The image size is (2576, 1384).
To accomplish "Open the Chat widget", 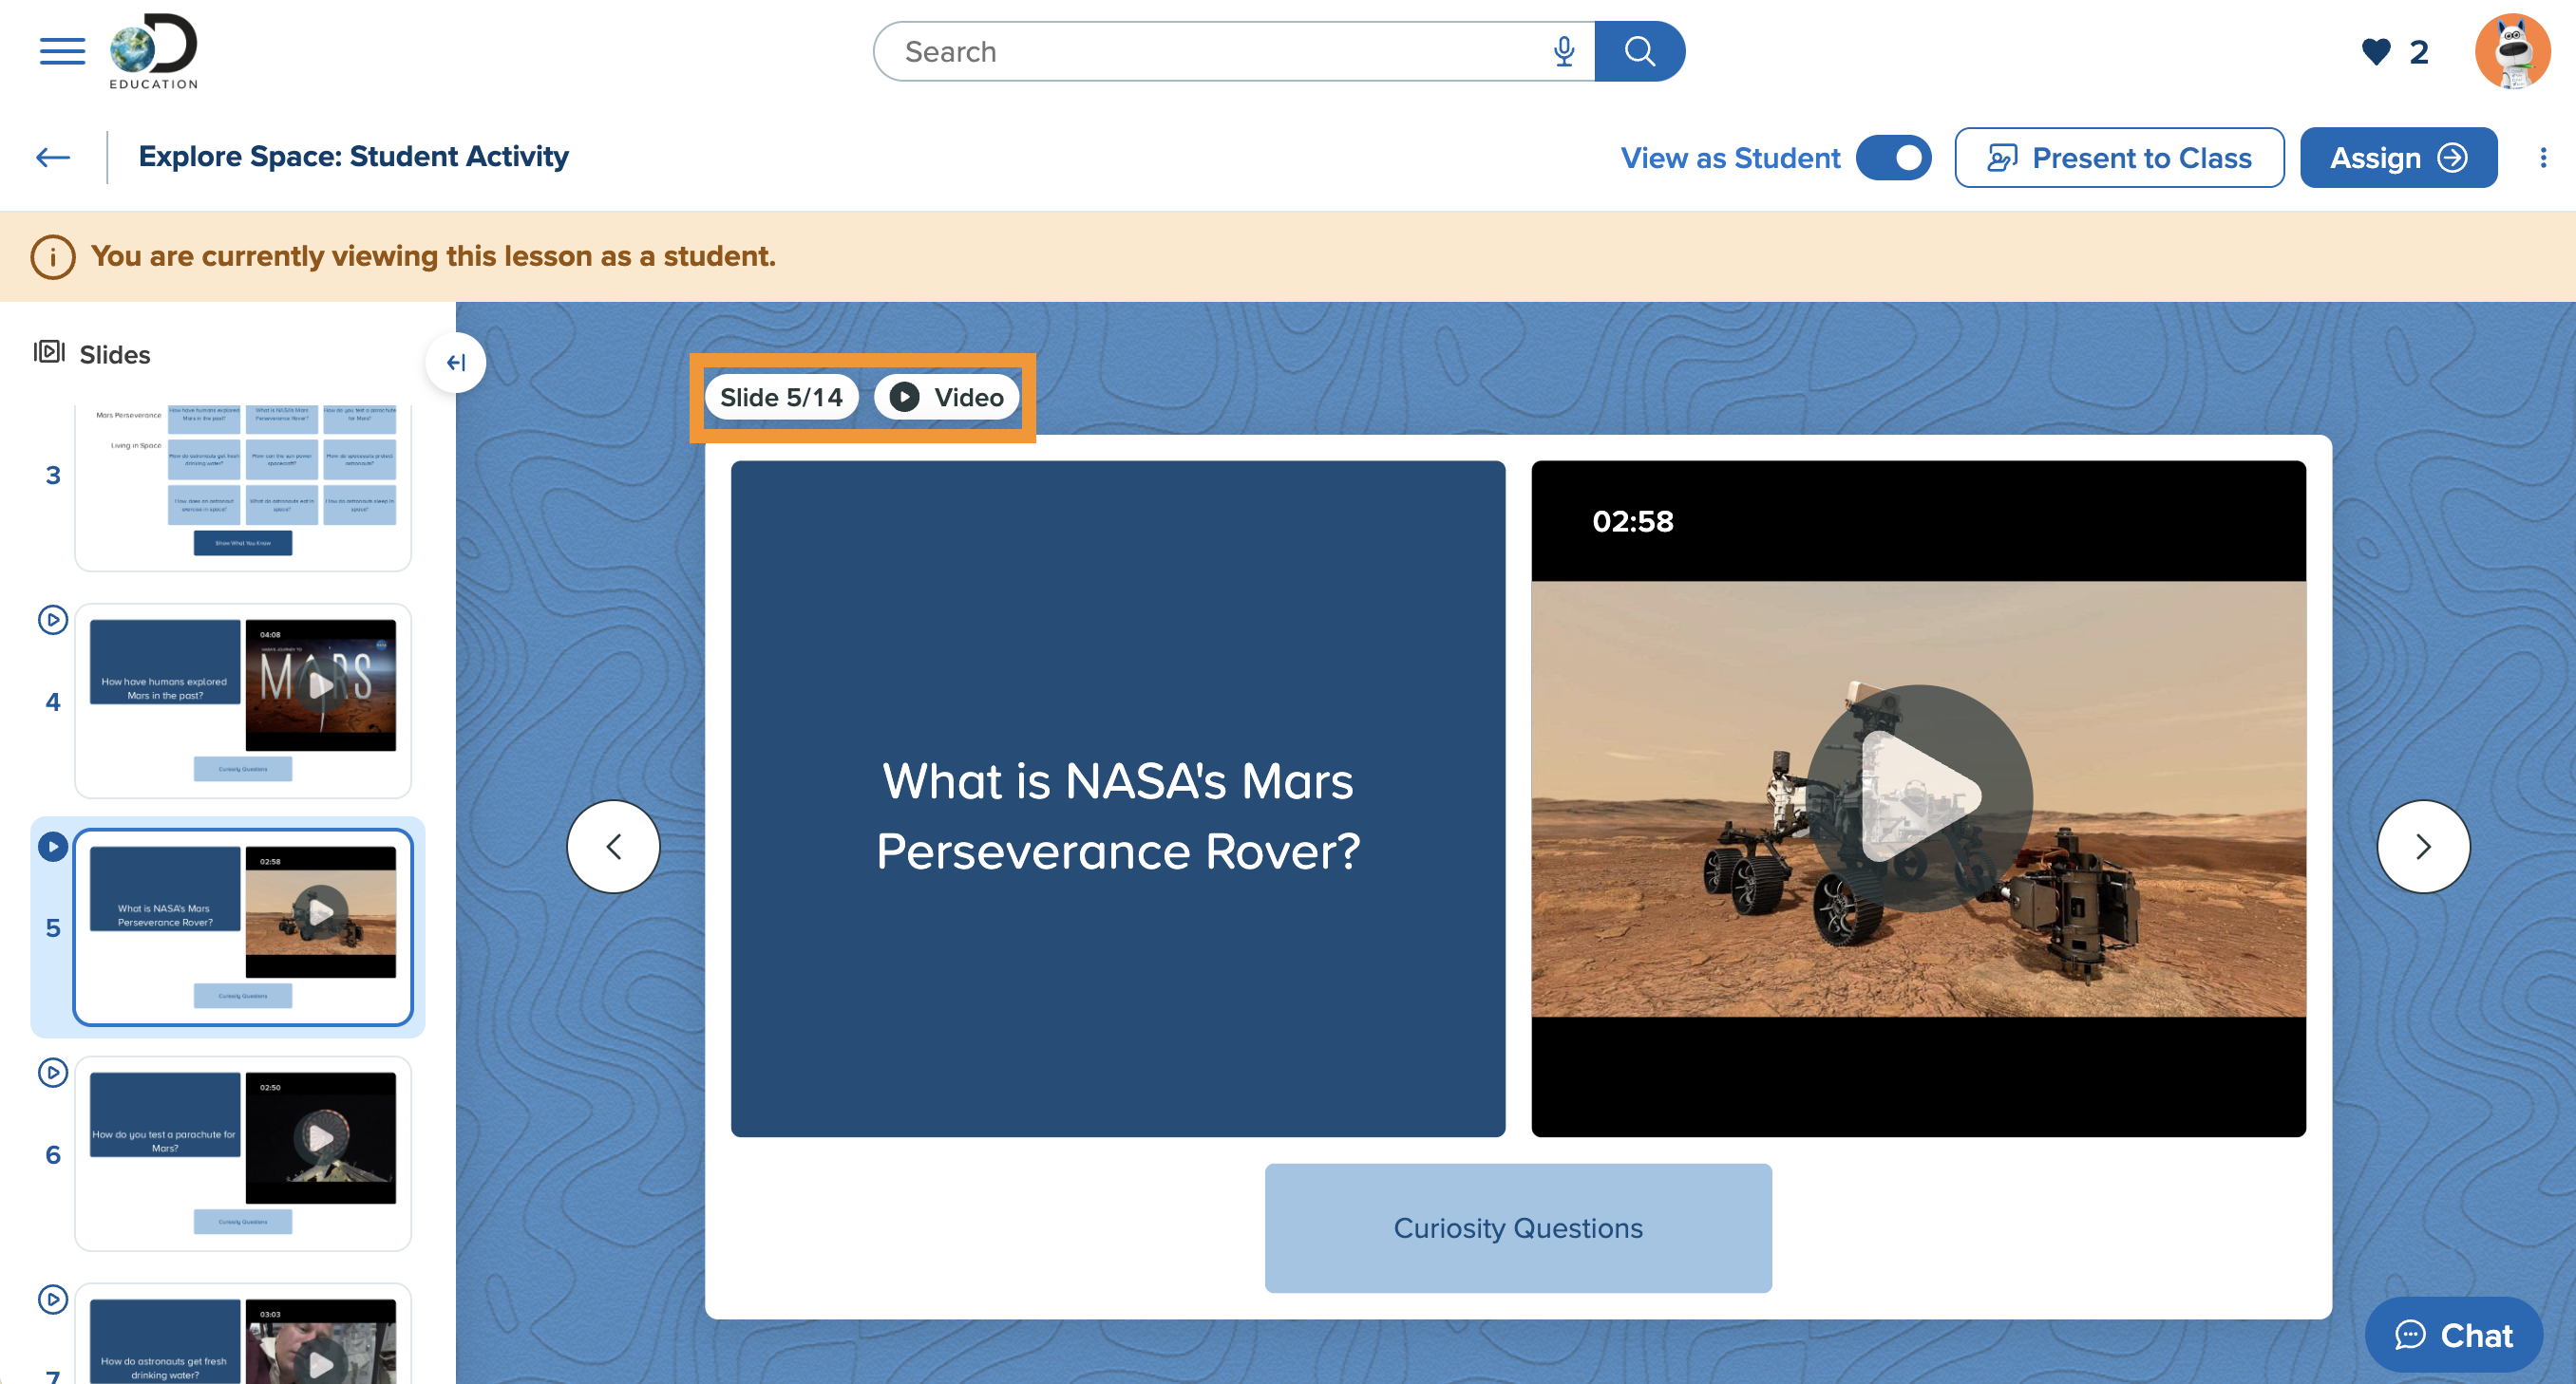I will (x=2453, y=1335).
